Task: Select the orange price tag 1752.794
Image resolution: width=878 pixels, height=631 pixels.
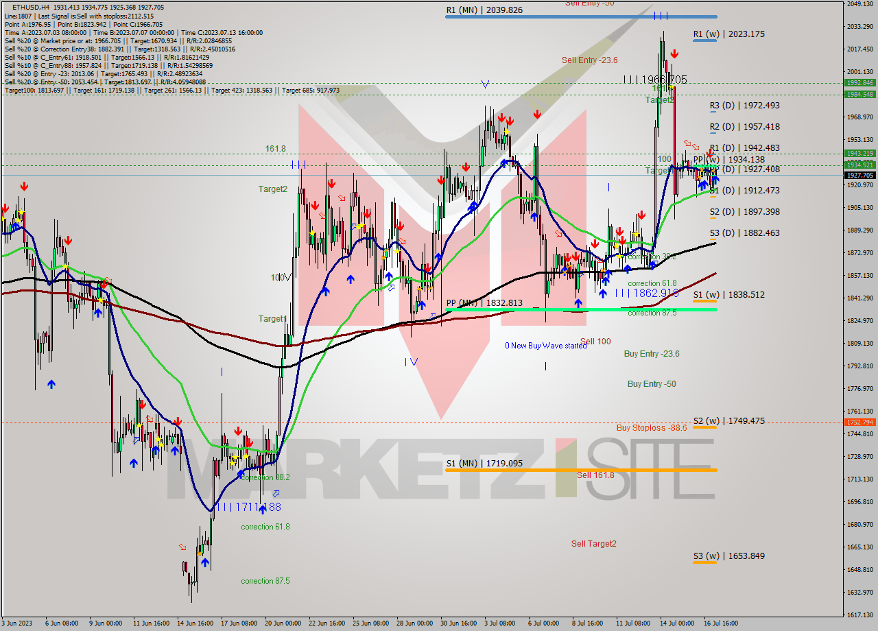Action: [861, 422]
